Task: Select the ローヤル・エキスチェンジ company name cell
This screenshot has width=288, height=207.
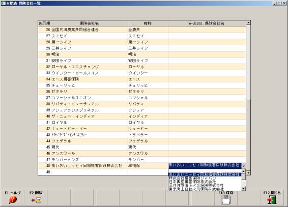Action: [x=89, y=67]
